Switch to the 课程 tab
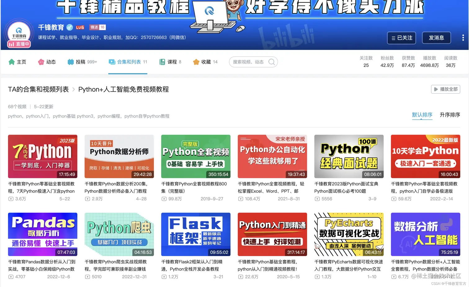The width and height of the screenshot is (469, 287). [x=170, y=62]
